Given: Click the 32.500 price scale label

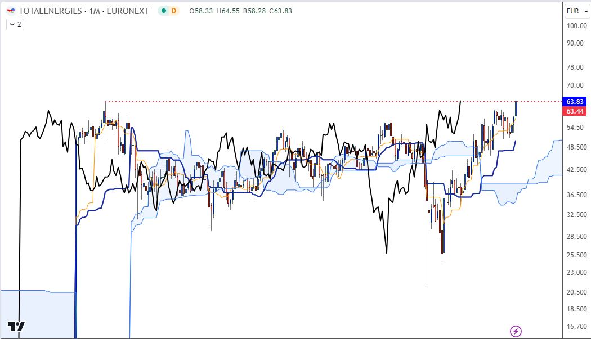Looking at the screenshot, I should (577, 214).
